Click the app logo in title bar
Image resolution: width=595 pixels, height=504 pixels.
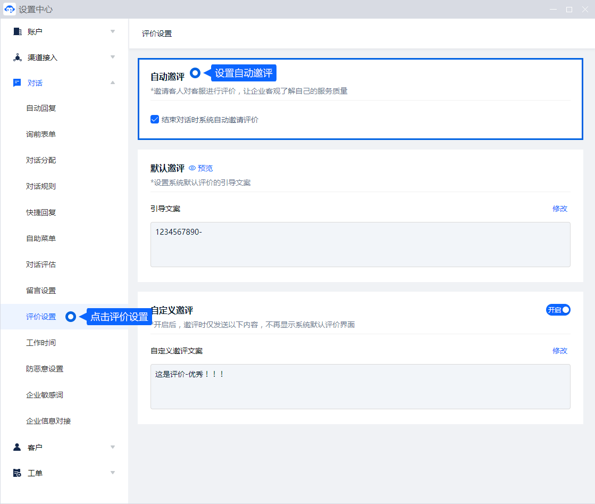tap(10, 9)
